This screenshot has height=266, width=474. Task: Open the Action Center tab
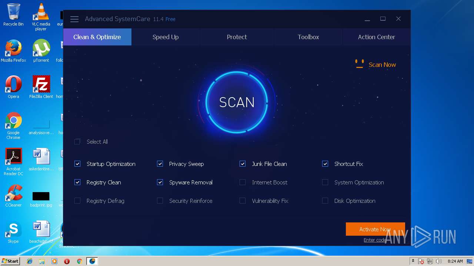tap(376, 37)
